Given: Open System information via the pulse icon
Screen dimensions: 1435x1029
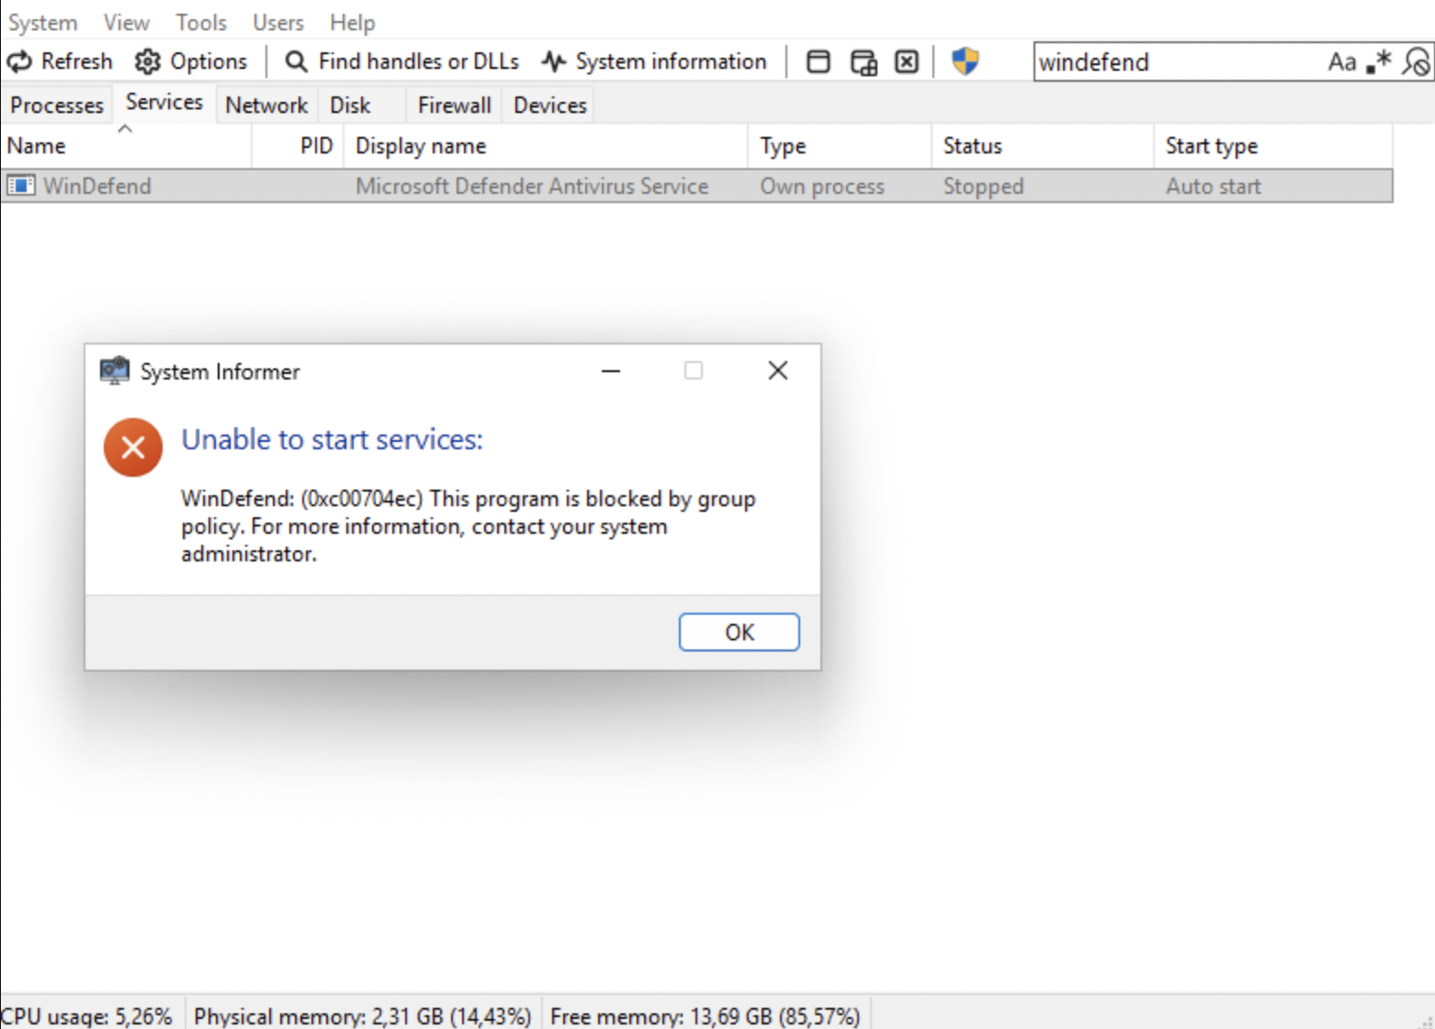Looking at the screenshot, I should (552, 61).
